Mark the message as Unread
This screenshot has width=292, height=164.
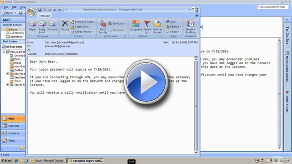tap(157, 27)
